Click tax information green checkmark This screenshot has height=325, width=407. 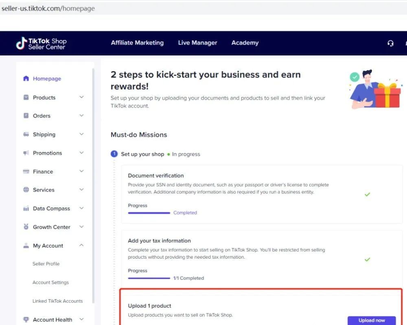coord(367,259)
